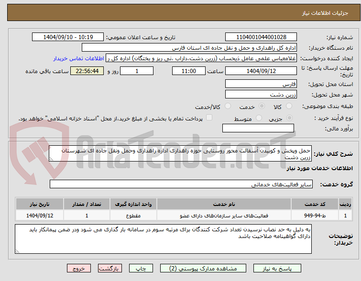Open مشاهده مدارک پیوستی (2) button
This screenshot has height=281, width=361.
point(203,269)
